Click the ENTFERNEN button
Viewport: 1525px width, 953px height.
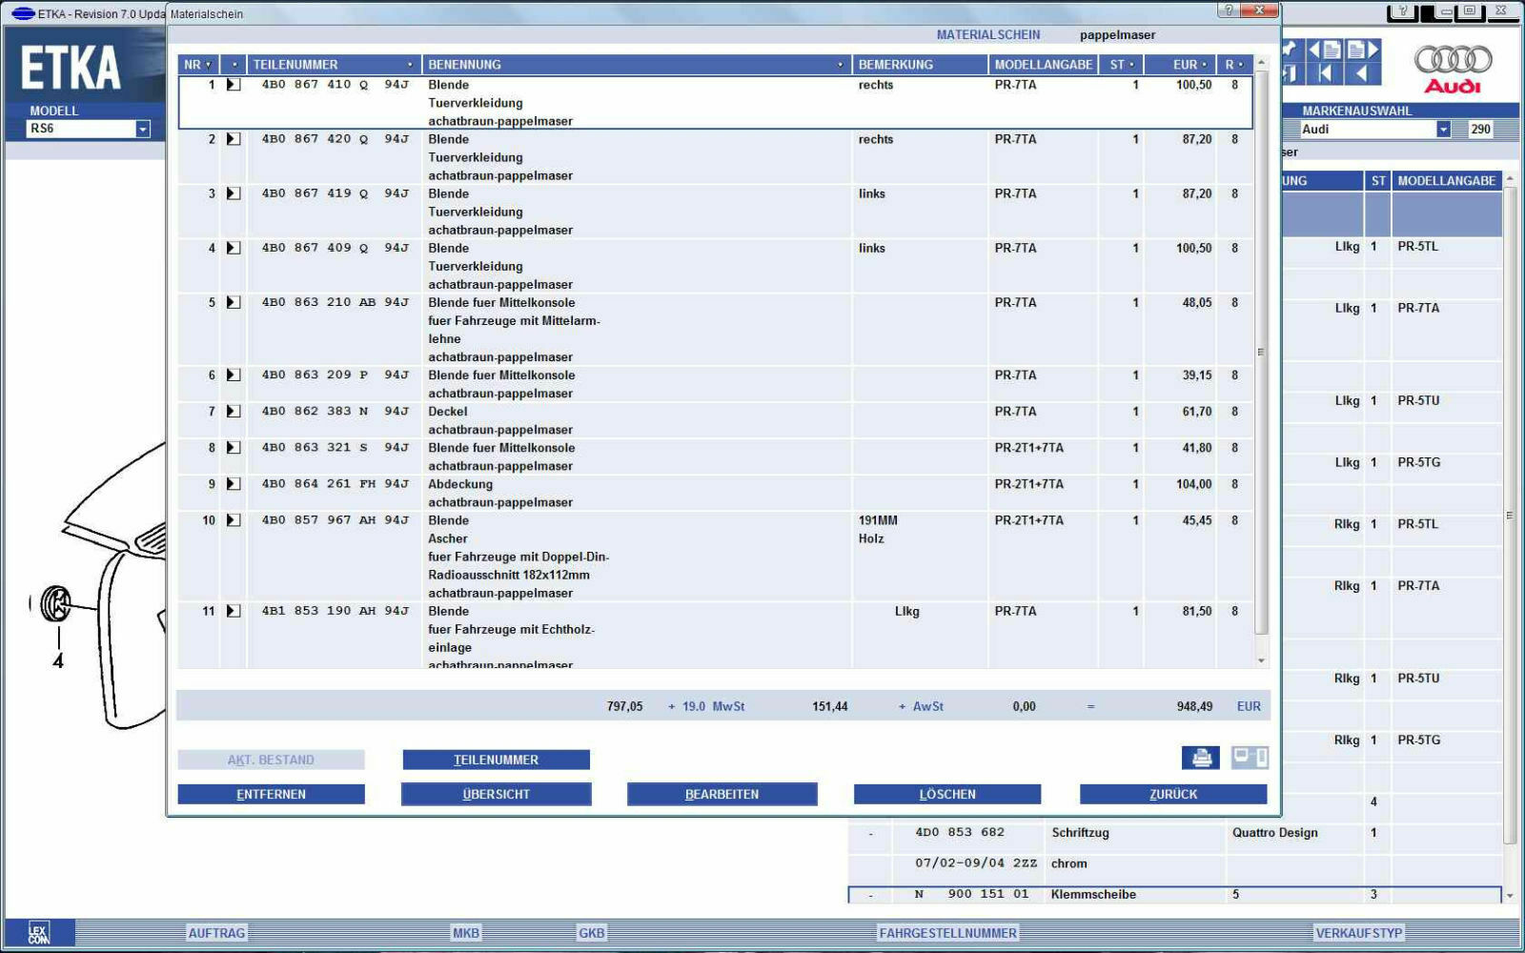point(271,794)
